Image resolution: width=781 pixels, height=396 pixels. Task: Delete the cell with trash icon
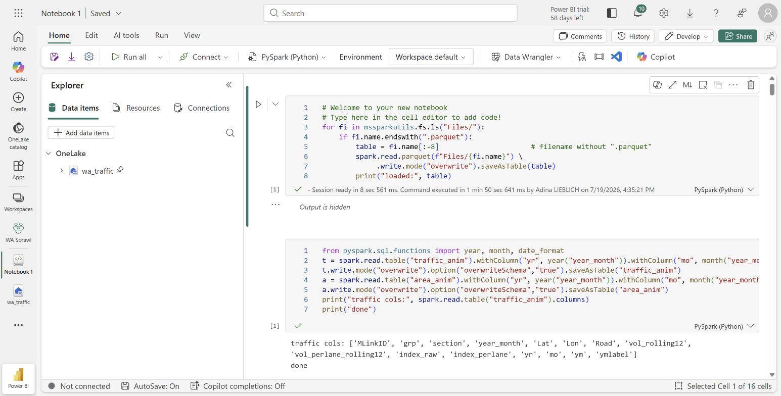(x=751, y=85)
